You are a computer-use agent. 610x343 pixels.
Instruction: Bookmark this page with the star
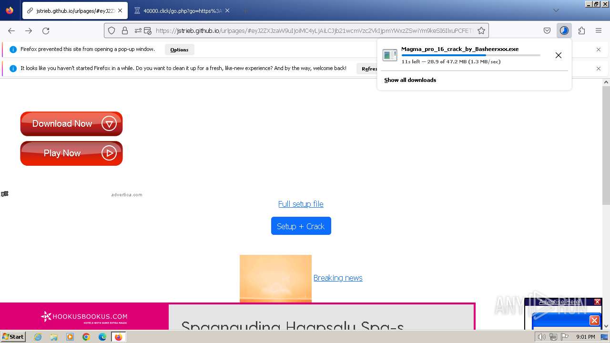point(481,30)
